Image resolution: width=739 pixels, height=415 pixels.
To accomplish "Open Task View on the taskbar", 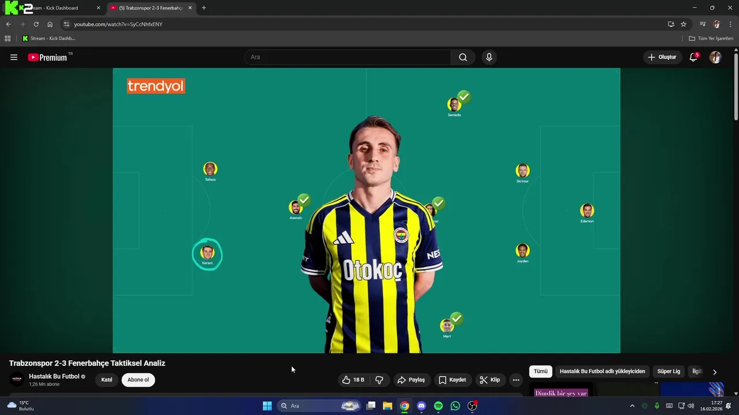I will (371, 406).
